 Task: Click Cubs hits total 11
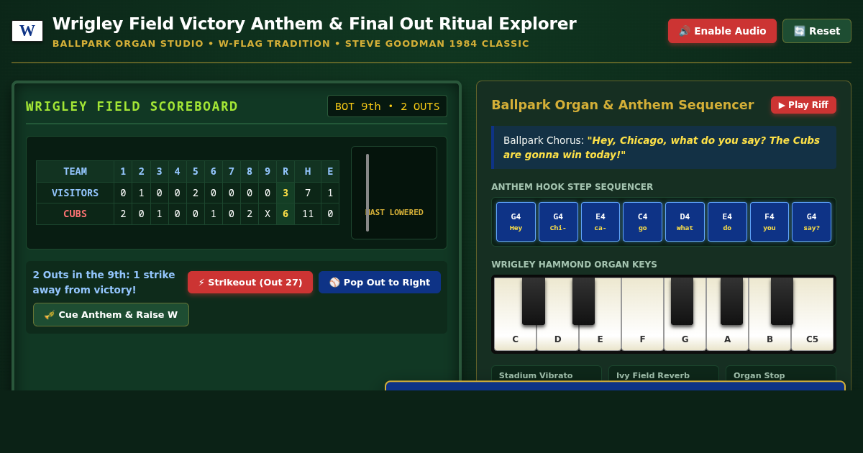tap(308, 214)
